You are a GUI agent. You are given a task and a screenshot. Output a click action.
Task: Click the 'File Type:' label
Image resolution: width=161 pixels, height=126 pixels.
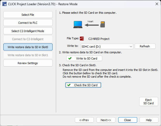tap(73, 38)
